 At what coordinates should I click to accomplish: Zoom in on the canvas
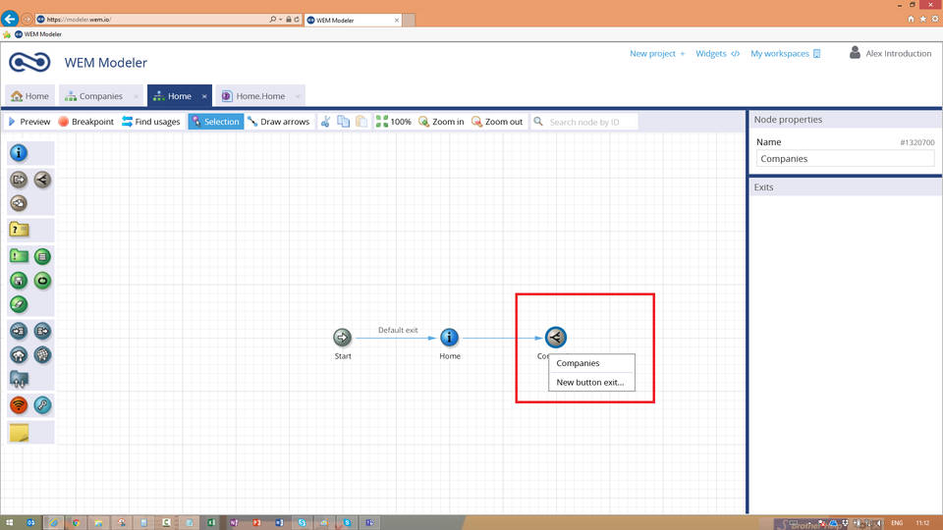pos(441,122)
